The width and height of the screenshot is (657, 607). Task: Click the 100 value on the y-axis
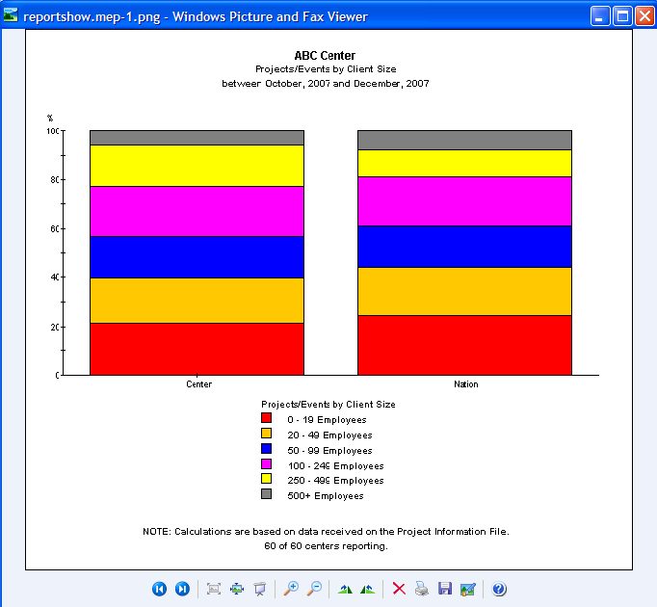coord(53,131)
